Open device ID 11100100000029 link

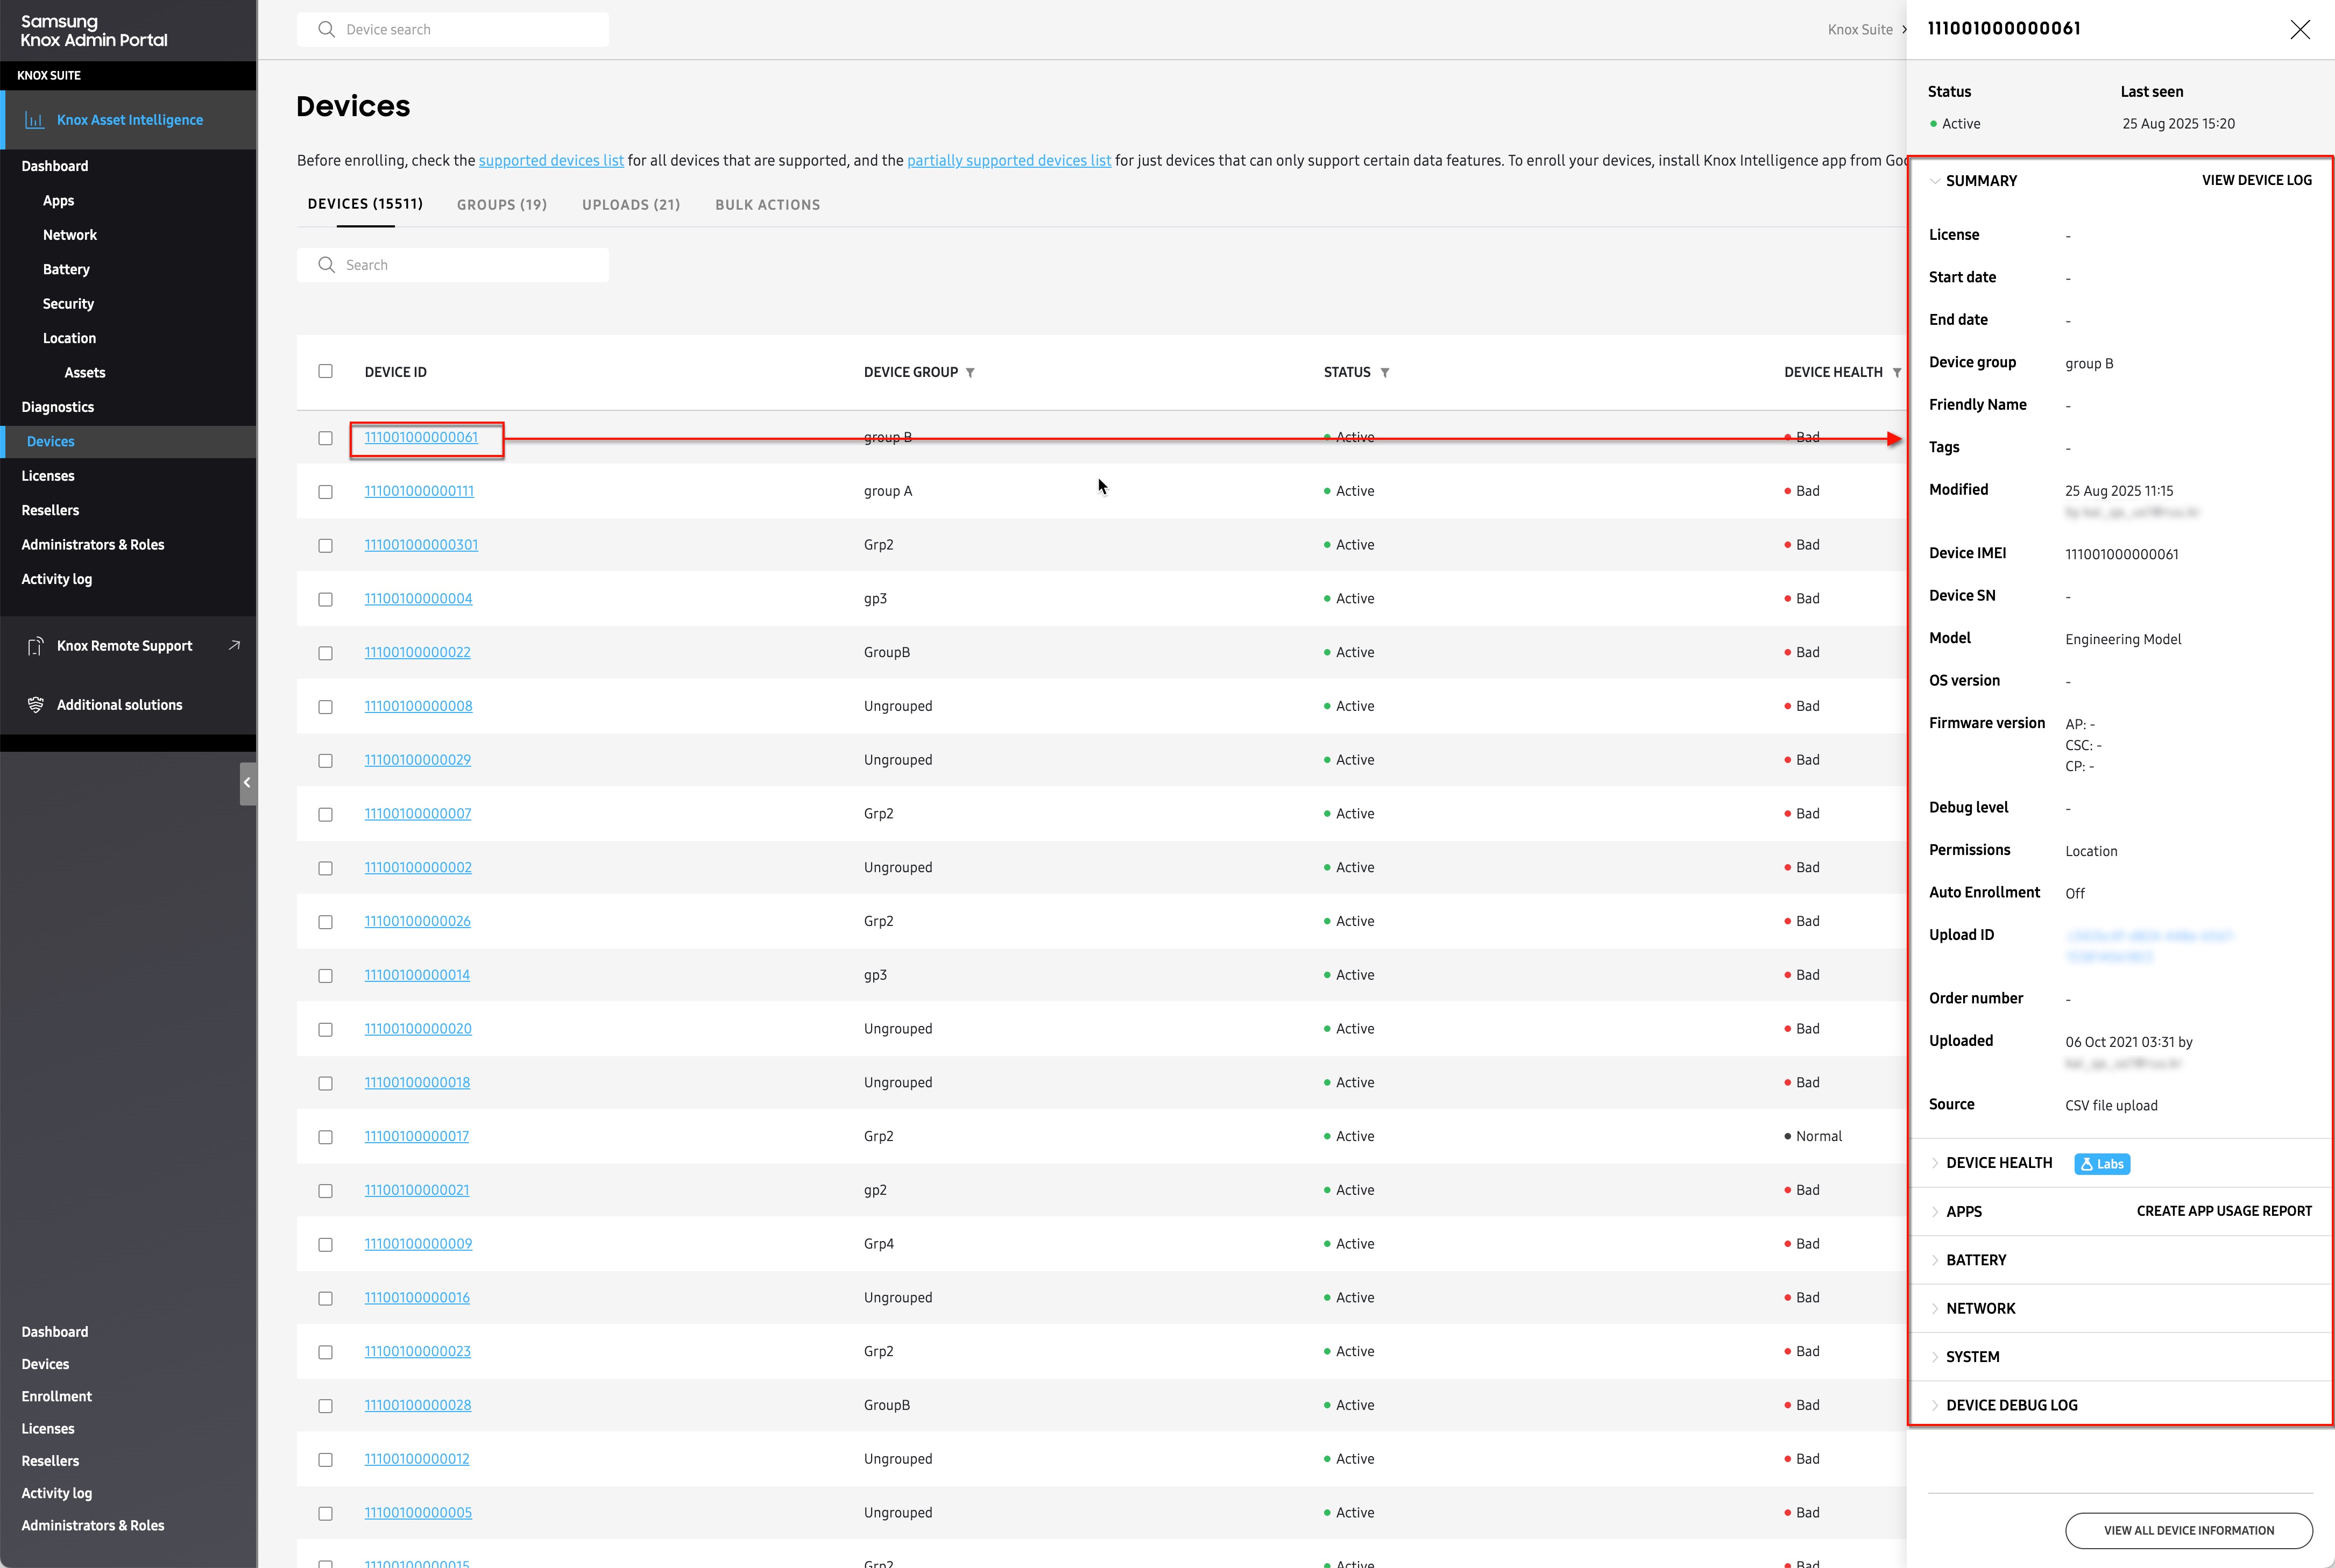pyautogui.click(x=417, y=761)
